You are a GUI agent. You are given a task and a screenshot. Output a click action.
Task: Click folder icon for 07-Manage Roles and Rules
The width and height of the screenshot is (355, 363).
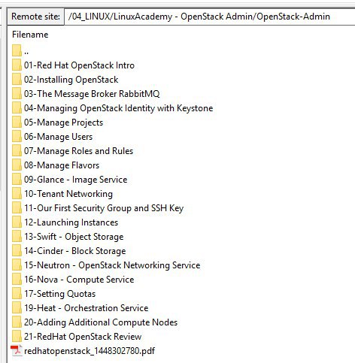(17, 151)
